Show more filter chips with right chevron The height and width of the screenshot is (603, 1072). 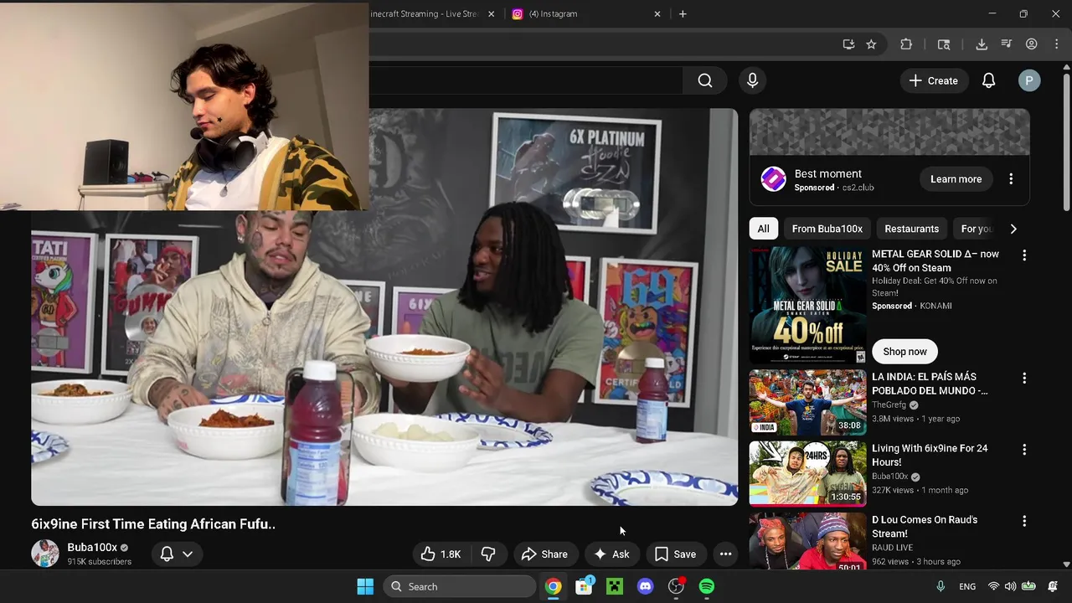1013,229
